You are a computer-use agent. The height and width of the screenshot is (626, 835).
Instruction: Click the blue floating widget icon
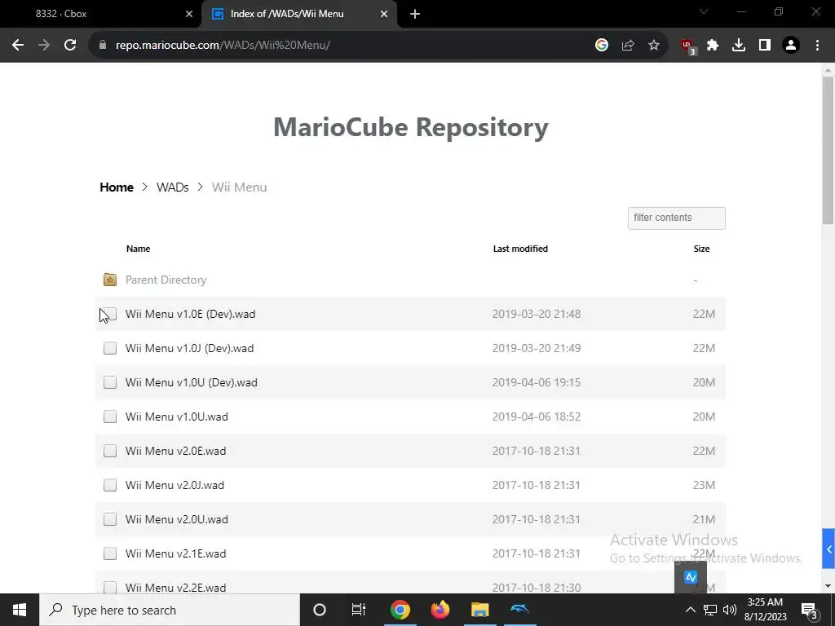point(691,577)
